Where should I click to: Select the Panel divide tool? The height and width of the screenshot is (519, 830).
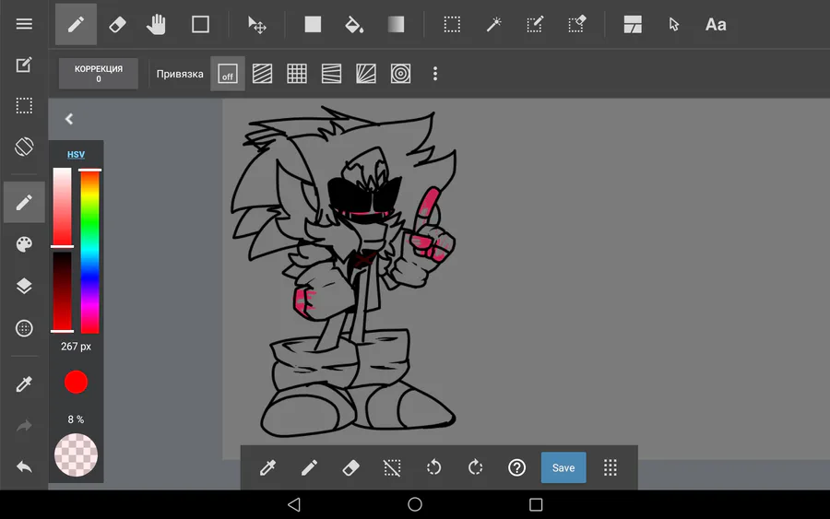coord(633,24)
